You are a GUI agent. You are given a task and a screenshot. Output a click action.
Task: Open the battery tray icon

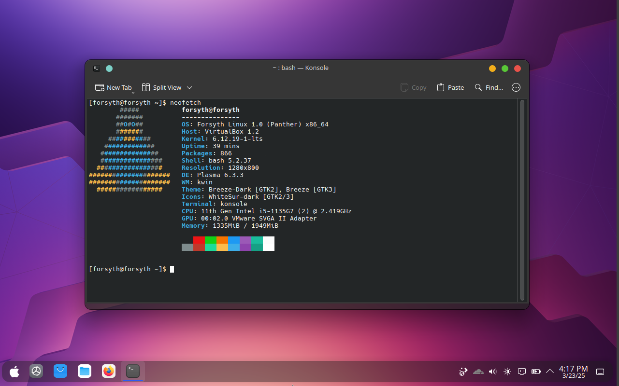536,372
